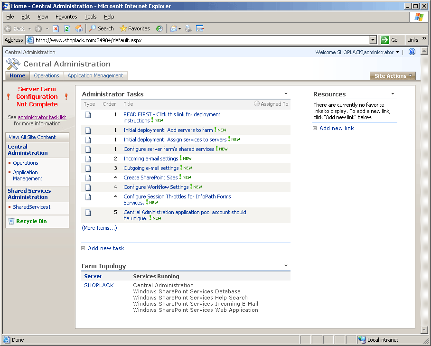Open the Site Actions dropdown menu
The image size is (431, 346).
[x=393, y=76]
